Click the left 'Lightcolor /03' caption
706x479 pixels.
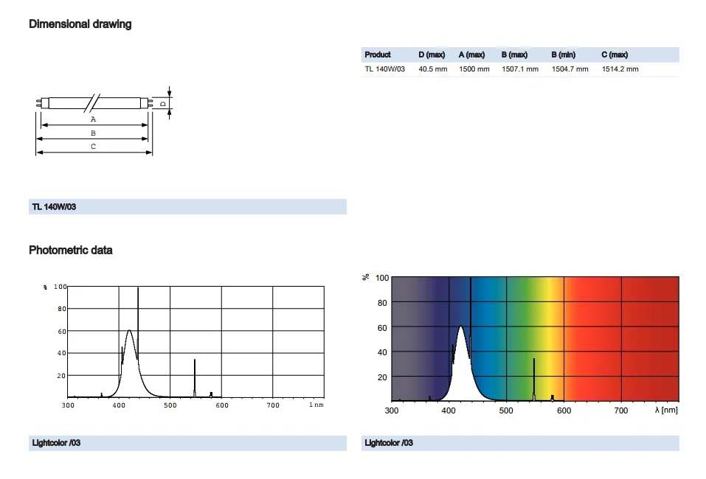188,443
